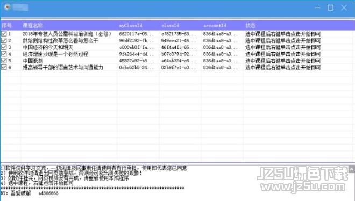This screenshot has height=201, width=355.
Task: Select course 2018年专技人员公需科目培训班（必修）
Action: (67, 34)
